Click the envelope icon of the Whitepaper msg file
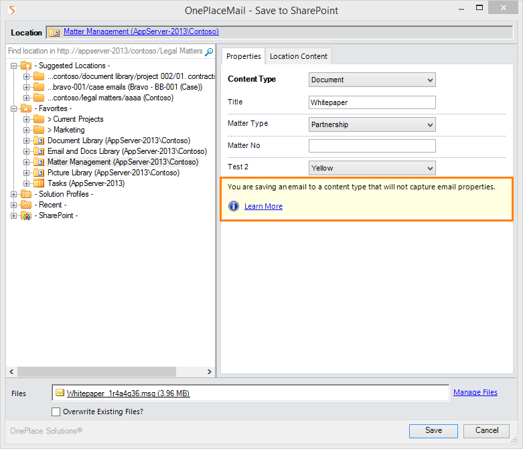The width and height of the screenshot is (523, 449). click(x=60, y=393)
